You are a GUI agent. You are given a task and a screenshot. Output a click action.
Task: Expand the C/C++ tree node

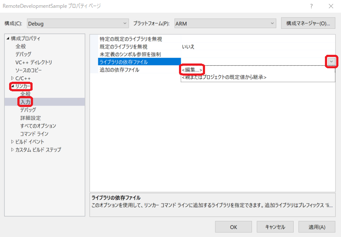[x=13, y=78]
